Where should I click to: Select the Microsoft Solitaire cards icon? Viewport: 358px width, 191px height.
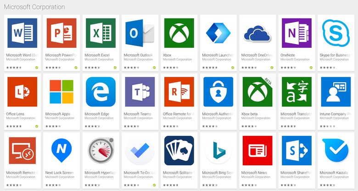pos(179,150)
